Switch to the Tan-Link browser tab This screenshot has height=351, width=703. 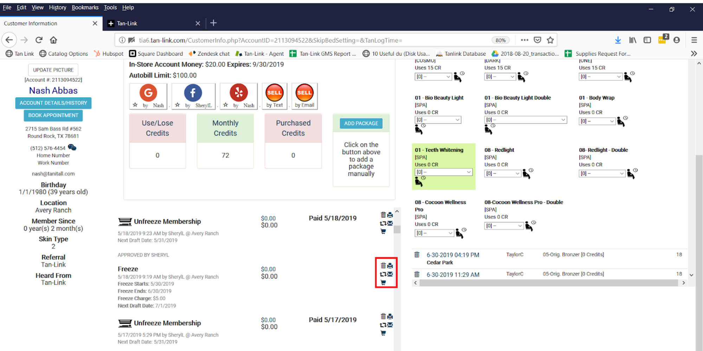[141, 23]
